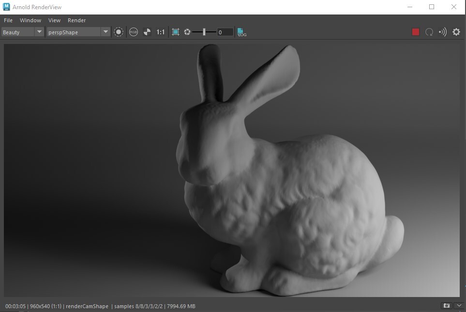Click the exposure slider handle
The image size is (466, 312).
coord(204,32)
